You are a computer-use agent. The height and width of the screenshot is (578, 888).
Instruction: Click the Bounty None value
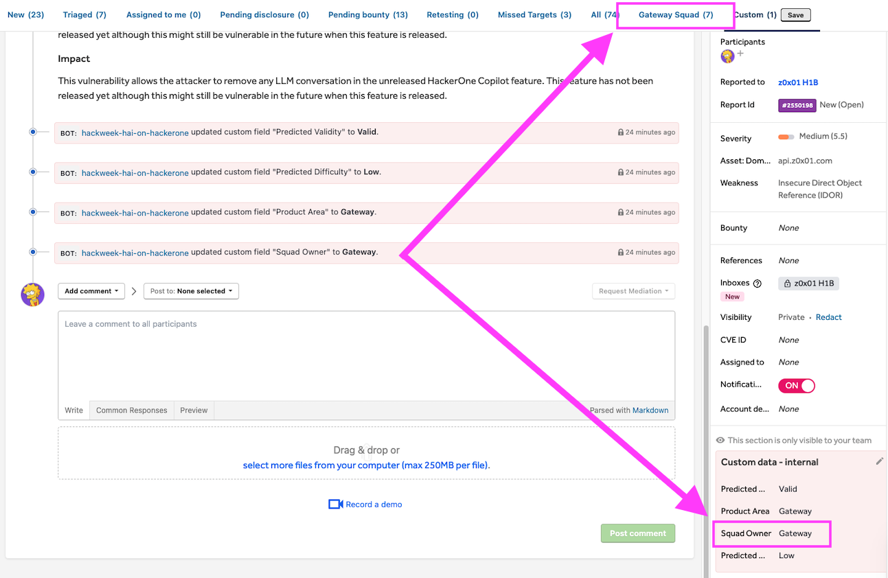tap(788, 228)
